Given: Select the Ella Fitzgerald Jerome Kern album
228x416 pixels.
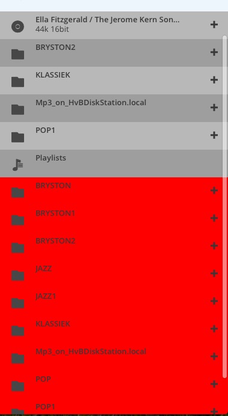Looking at the screenshot, I should click(x=111, y=25).
